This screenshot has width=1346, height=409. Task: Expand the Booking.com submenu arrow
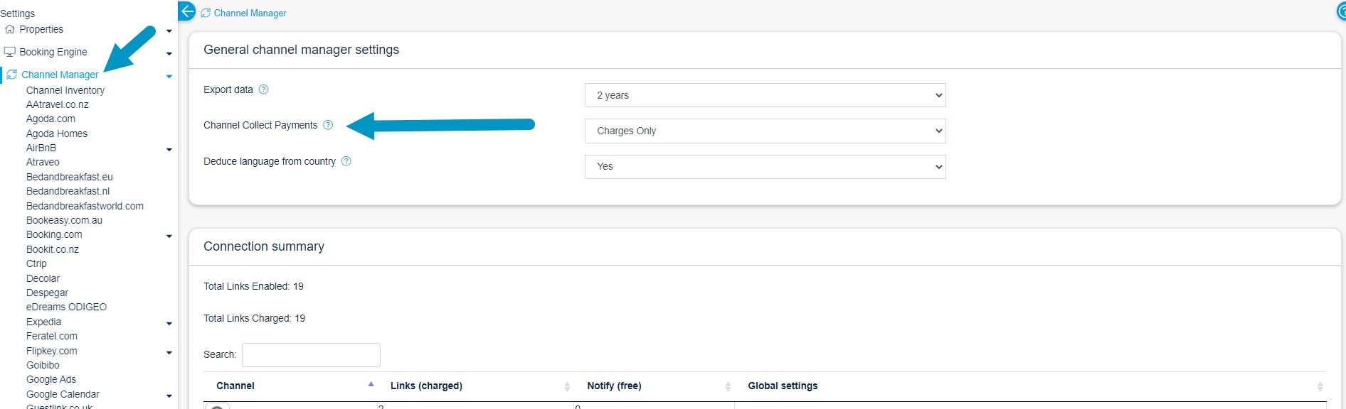tap(169, 236)
